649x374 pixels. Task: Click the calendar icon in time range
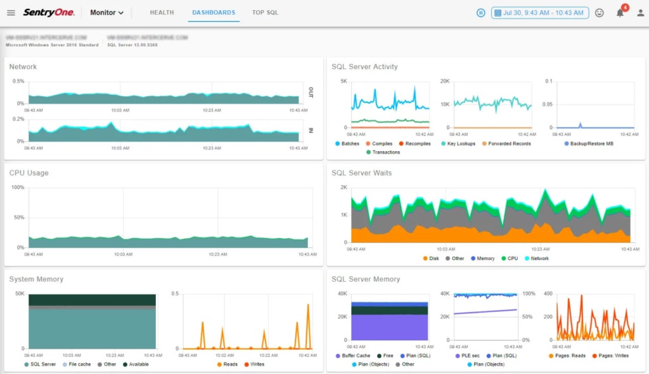point(498,13)
